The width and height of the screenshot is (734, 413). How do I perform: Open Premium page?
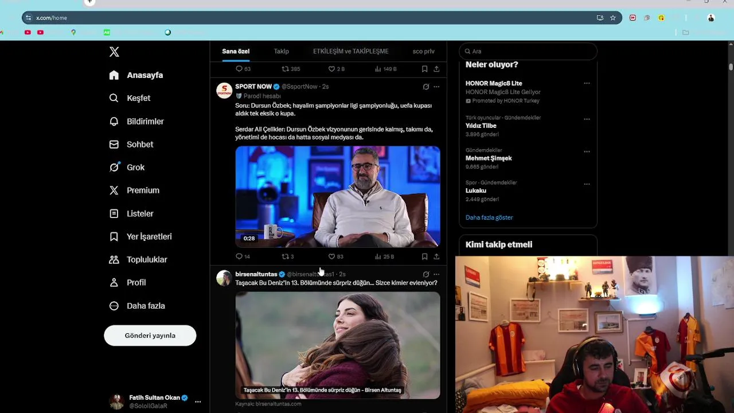coord(135,190)
